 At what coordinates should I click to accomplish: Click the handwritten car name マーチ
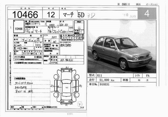coord(38,31)
